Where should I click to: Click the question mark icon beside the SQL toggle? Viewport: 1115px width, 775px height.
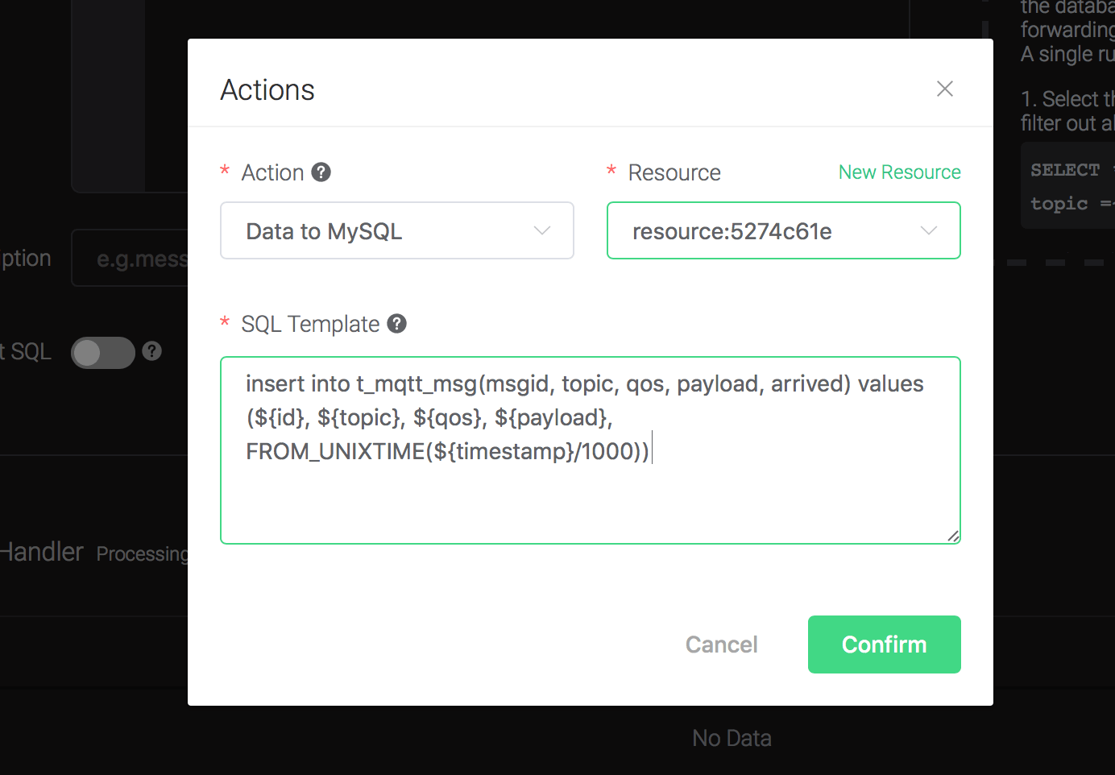152,351
